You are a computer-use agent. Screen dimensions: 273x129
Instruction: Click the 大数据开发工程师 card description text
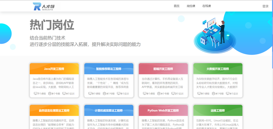[217, 83]
